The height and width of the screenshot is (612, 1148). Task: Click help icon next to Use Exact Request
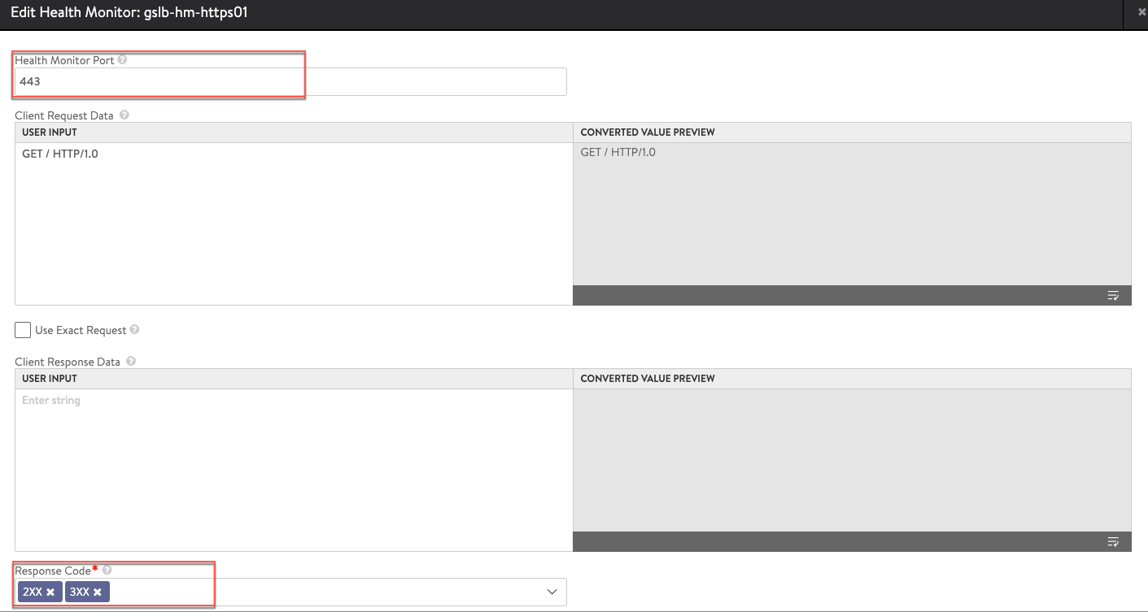pos(135,330)
